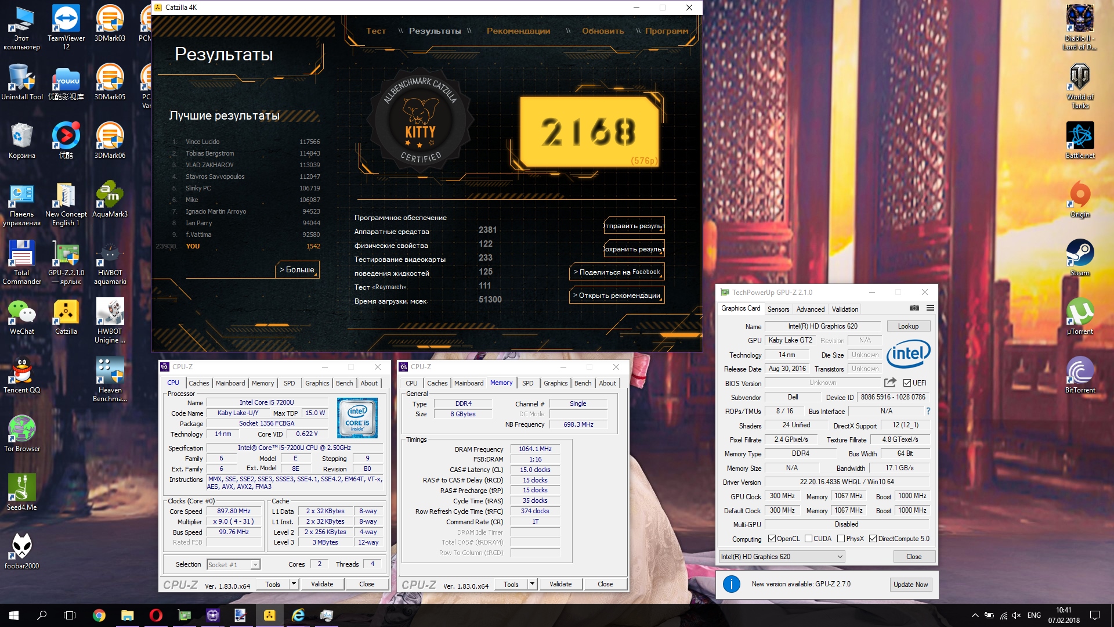This screenshot has height=627, width=1114.
Task: Expand Tools dropdown arrow in left CPU-Z
Action: pos(294,584)
